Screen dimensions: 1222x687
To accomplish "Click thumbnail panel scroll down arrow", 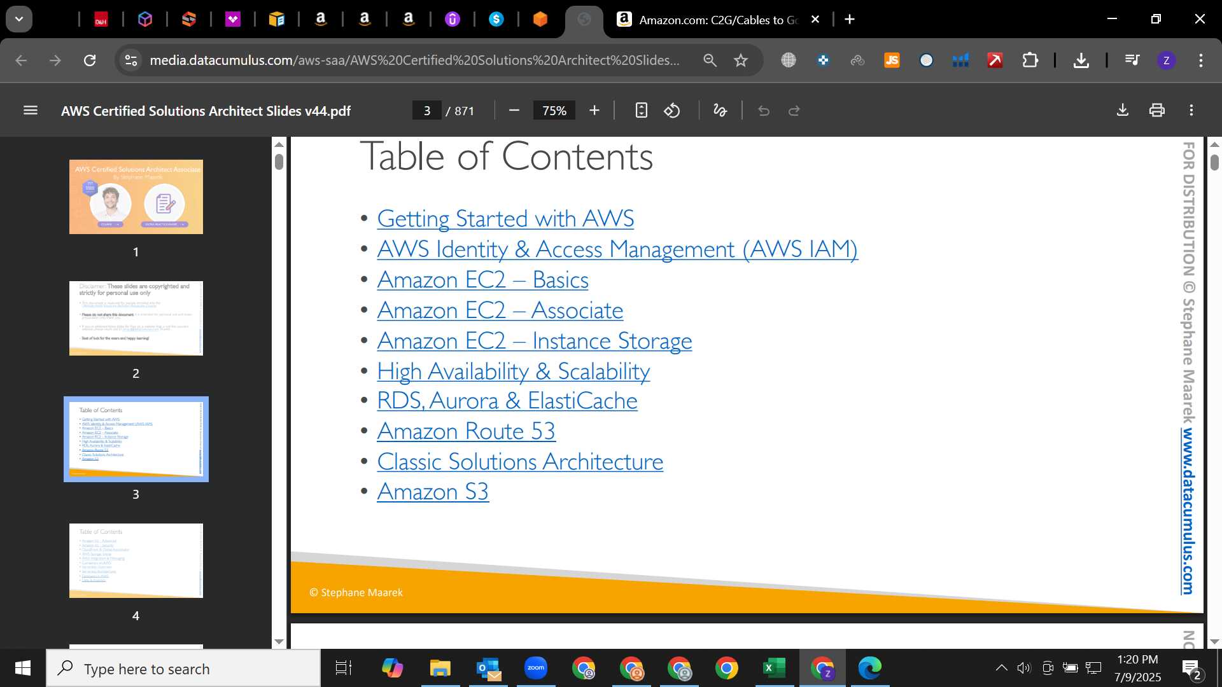I will click(x=279, y=641).
